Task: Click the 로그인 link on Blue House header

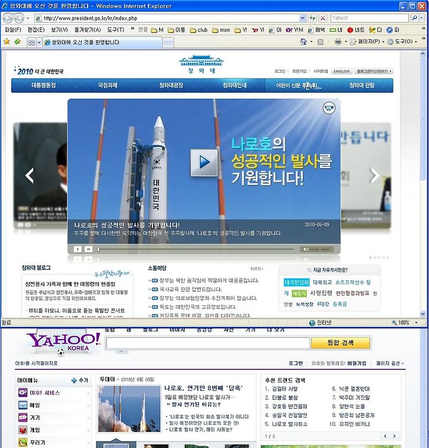Action: [x=279, y=71]
